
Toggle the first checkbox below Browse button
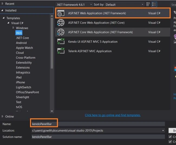pyautogui.click(x=170, y=137)
